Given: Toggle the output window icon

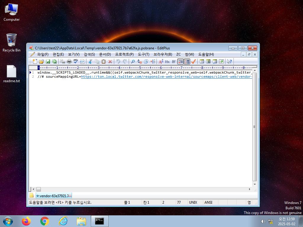Looking at the screenshot, I should coord(215,61).
